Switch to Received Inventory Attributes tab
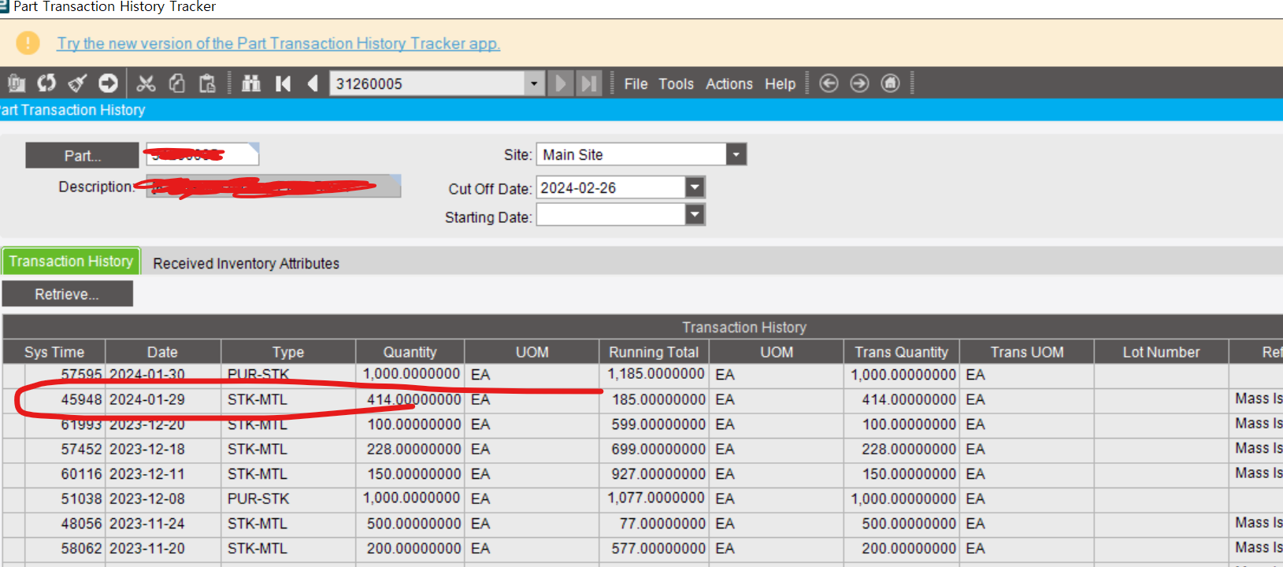The width and height of the screenshot is (1283, 567). click(x=246, y=263)
